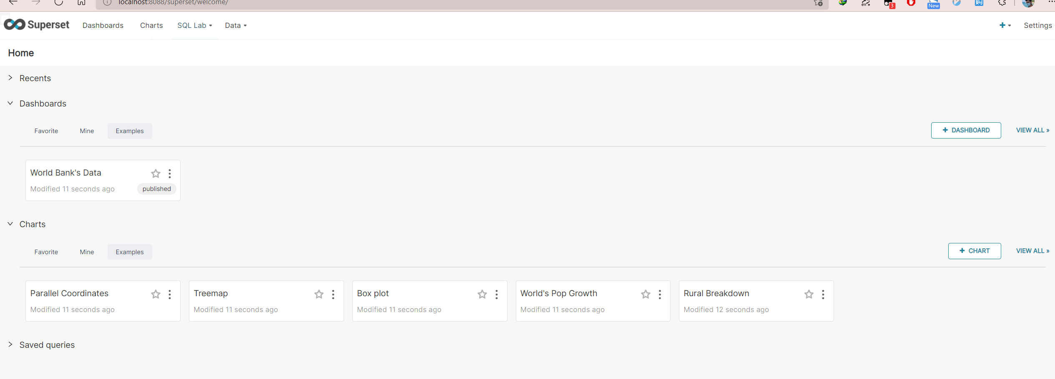The height and width of the screenshot is (379, 1055).
Task: Click the Superset logo
Action: pos(37,25)
